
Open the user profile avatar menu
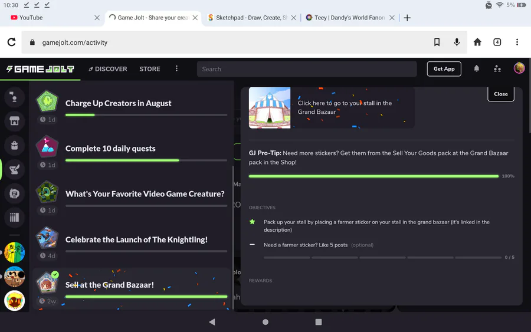[x=519, y=68]
